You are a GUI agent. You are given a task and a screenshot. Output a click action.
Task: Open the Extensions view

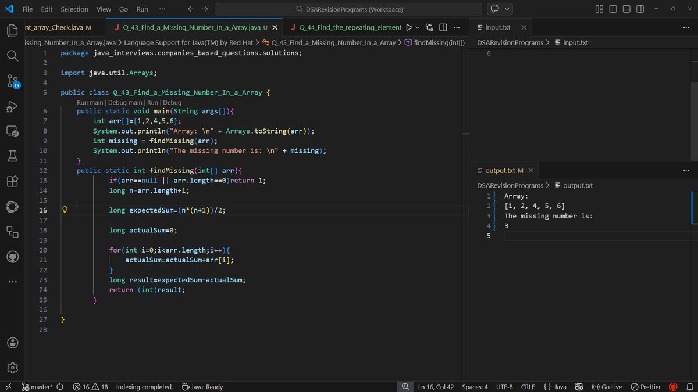(x=13, y=181)
